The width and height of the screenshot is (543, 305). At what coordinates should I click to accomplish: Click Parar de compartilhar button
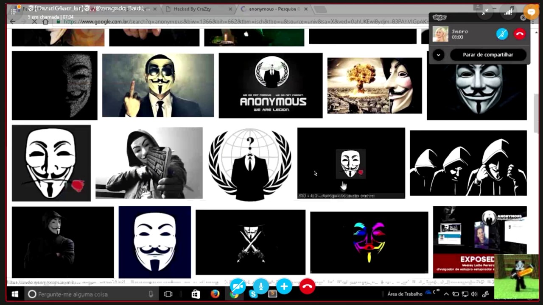[x=488, y=55]
